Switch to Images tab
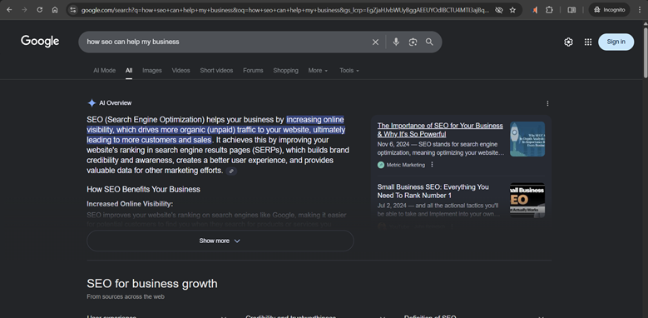648x318 pixels. [x=152, y=70]
